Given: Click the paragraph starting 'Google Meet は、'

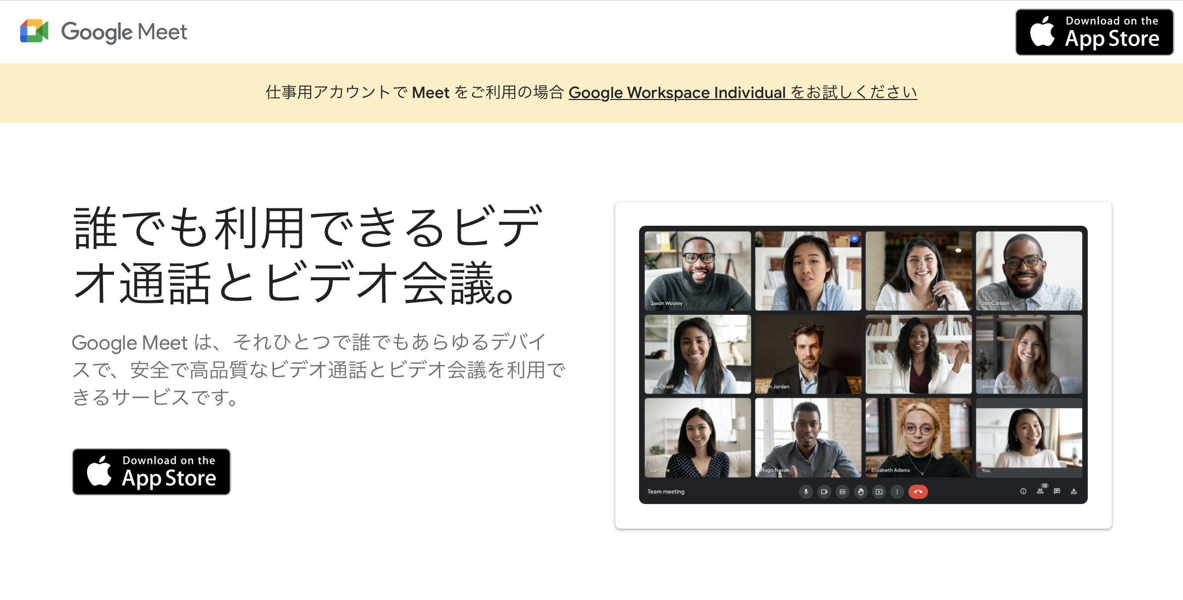Looking at the screenshot, I should coord(319,369).
